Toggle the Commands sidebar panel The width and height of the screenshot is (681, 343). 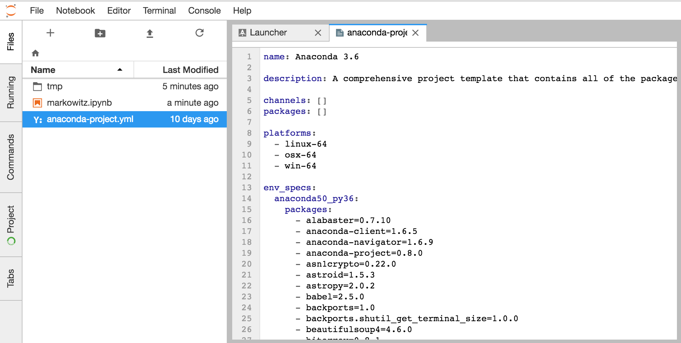(x=11, y=157)
